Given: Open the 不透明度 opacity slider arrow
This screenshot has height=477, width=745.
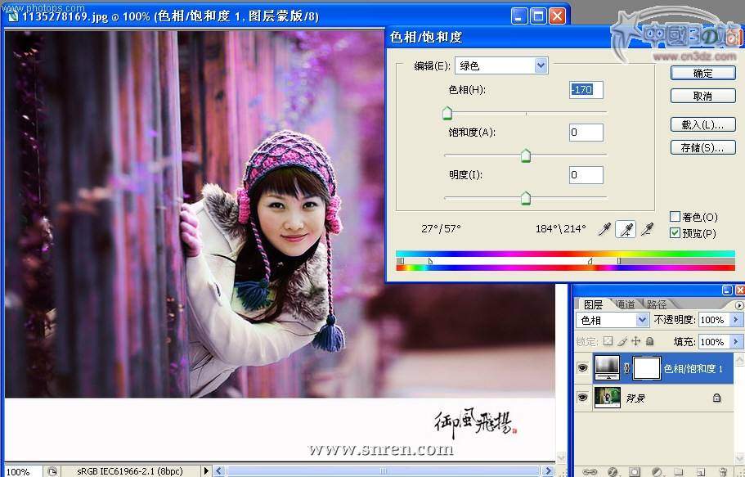Looking at the screenshot, I should click(x=736, y=320).
